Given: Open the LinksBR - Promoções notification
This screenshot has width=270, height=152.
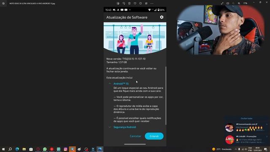Looking at the screenshot, I should point(246,140).
